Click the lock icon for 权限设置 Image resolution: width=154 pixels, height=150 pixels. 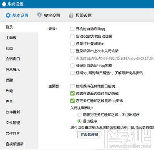71,15
